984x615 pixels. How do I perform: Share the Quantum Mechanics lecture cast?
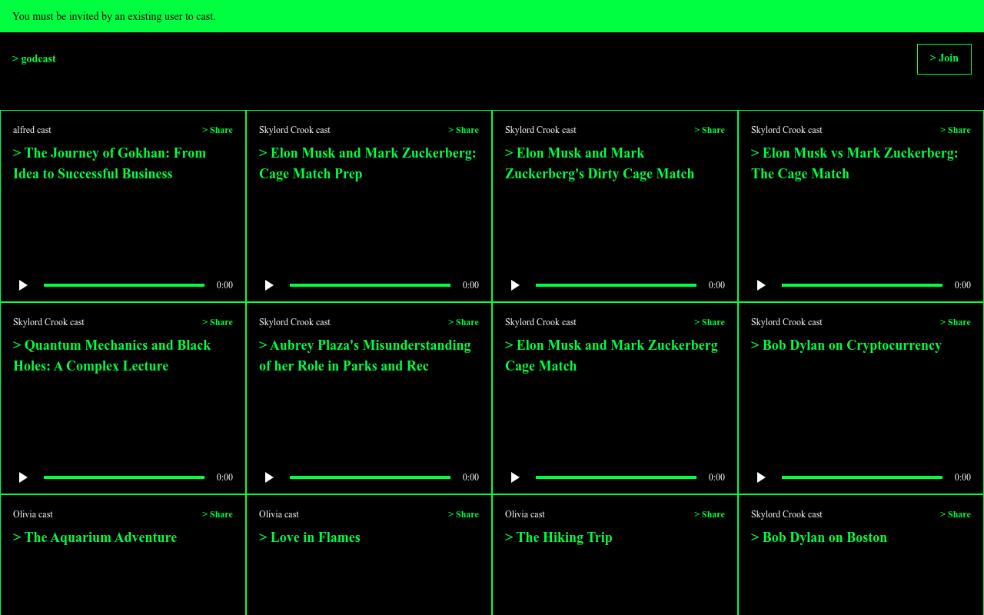tap(218, 322)
